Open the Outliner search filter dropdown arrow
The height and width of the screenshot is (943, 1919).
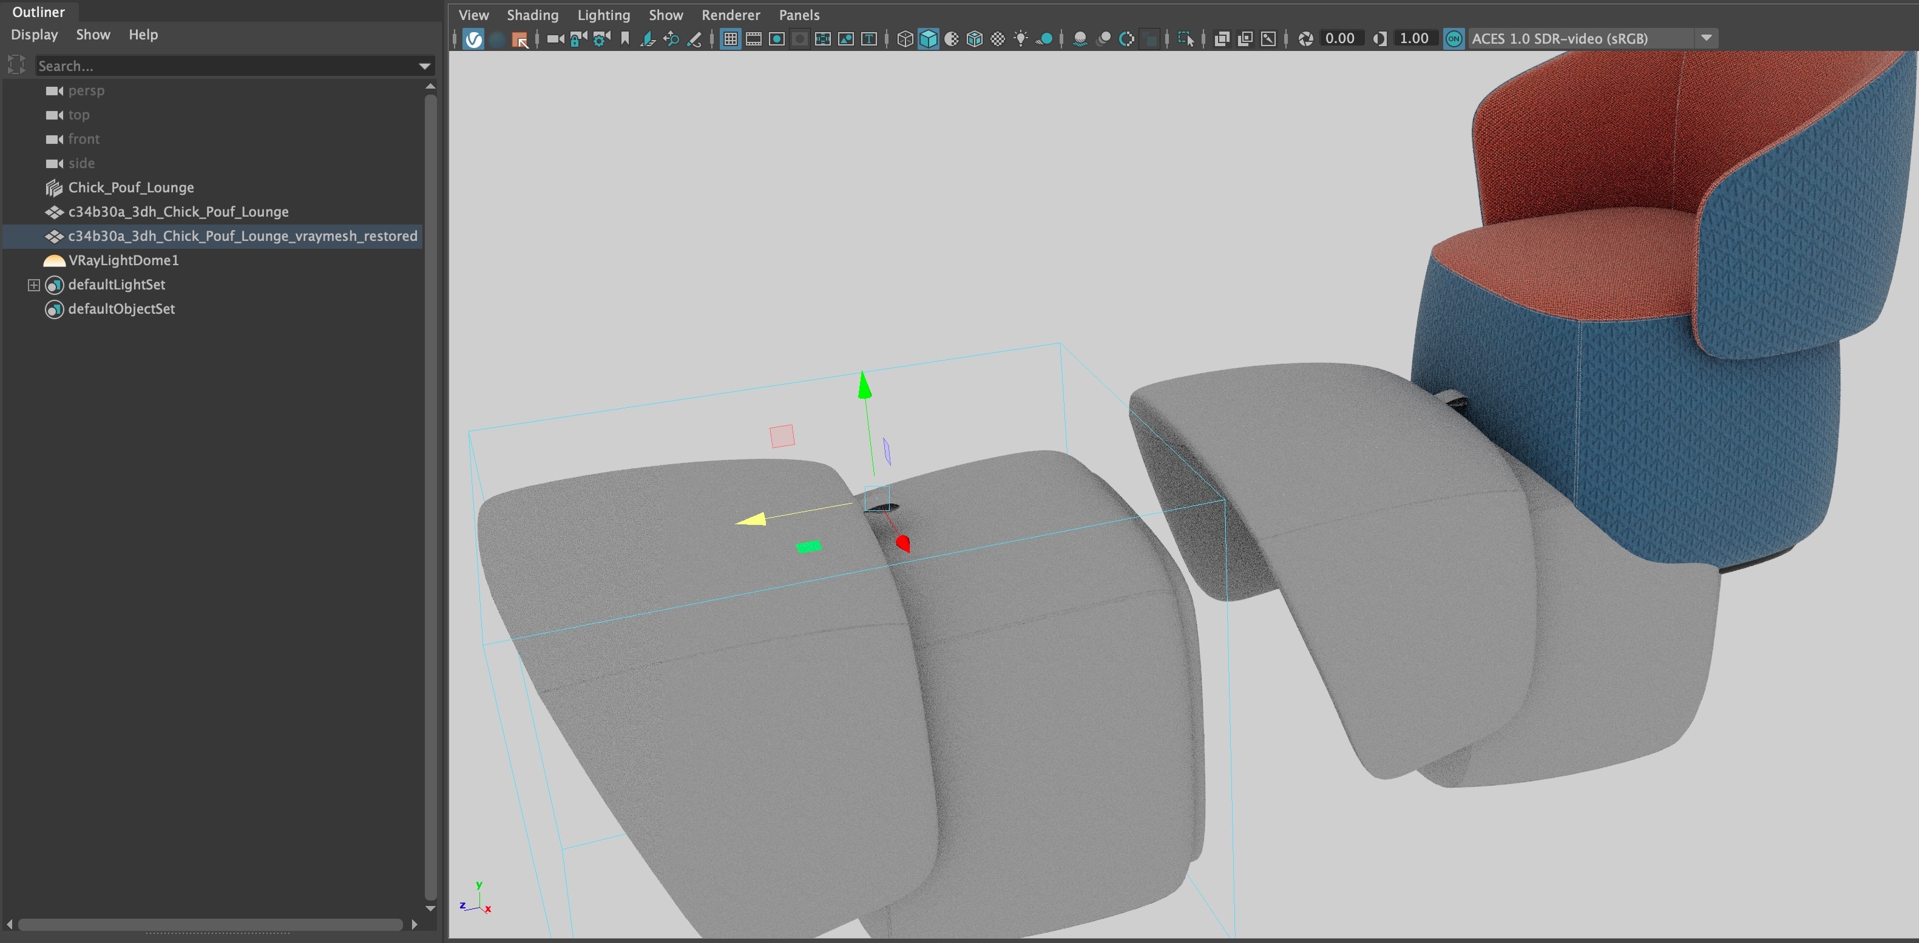(x=425, y=66)
